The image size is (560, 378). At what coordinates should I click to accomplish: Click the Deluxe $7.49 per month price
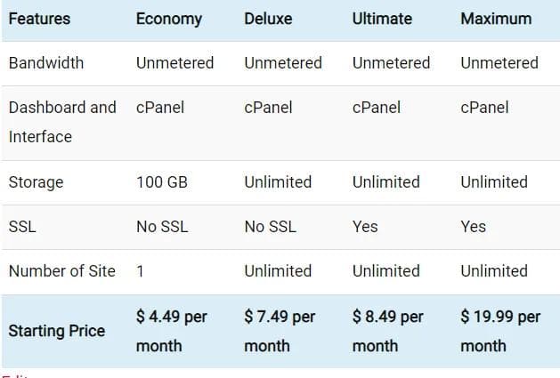280,331
